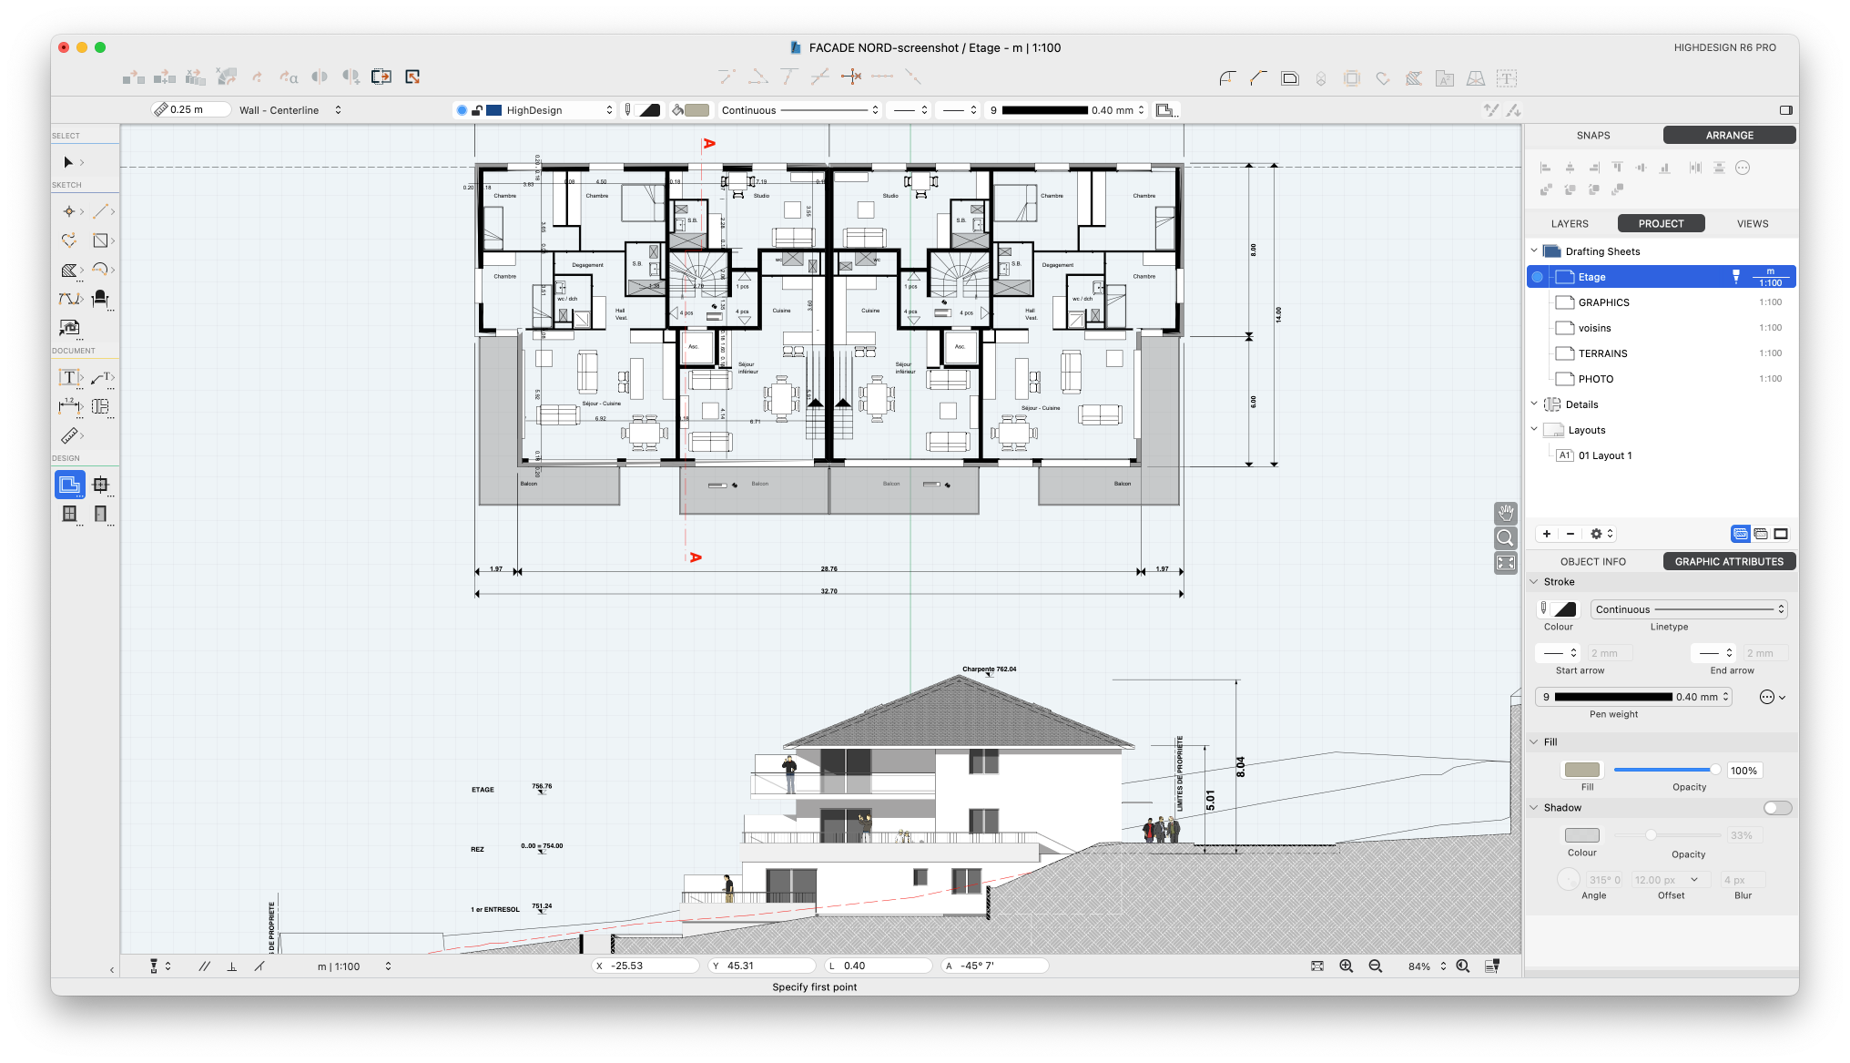
Task: Select the arrow selection tool
Action: [x=68, y=162]
